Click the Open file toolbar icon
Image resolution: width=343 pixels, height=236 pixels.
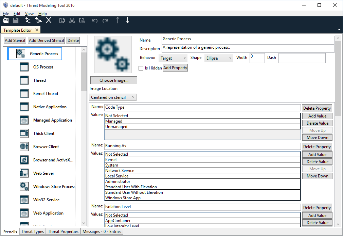6,20
